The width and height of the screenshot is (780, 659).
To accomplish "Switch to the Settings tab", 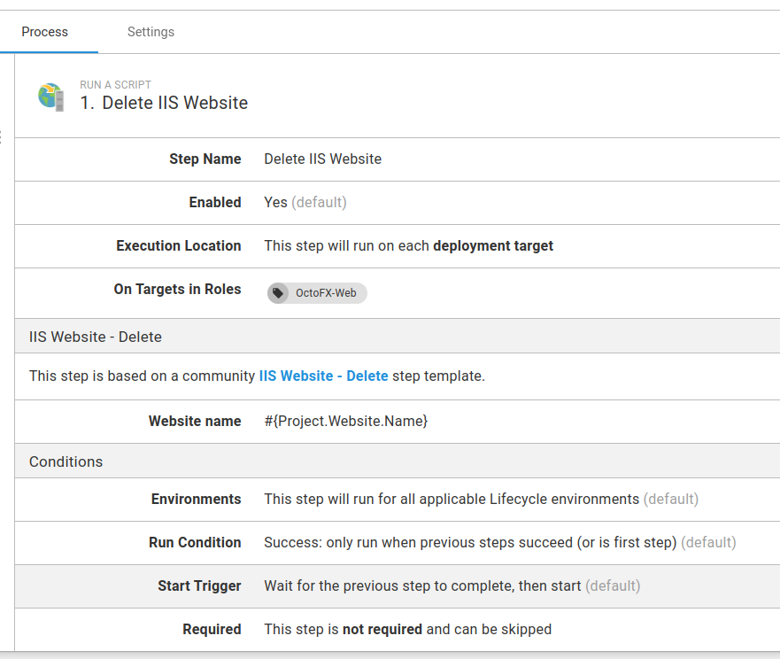I will pyautogui.click(x=151, y=32).
